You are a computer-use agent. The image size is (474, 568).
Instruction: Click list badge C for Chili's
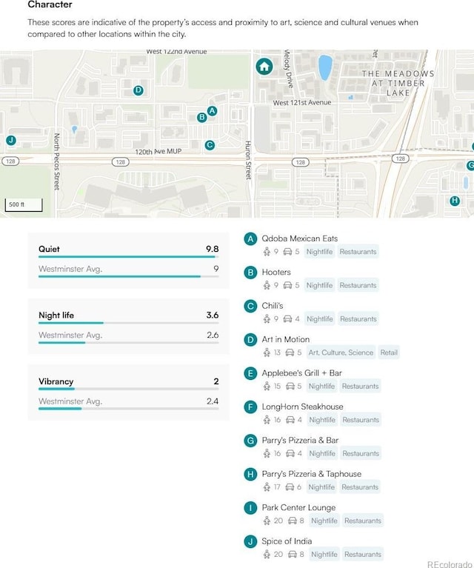250,306
